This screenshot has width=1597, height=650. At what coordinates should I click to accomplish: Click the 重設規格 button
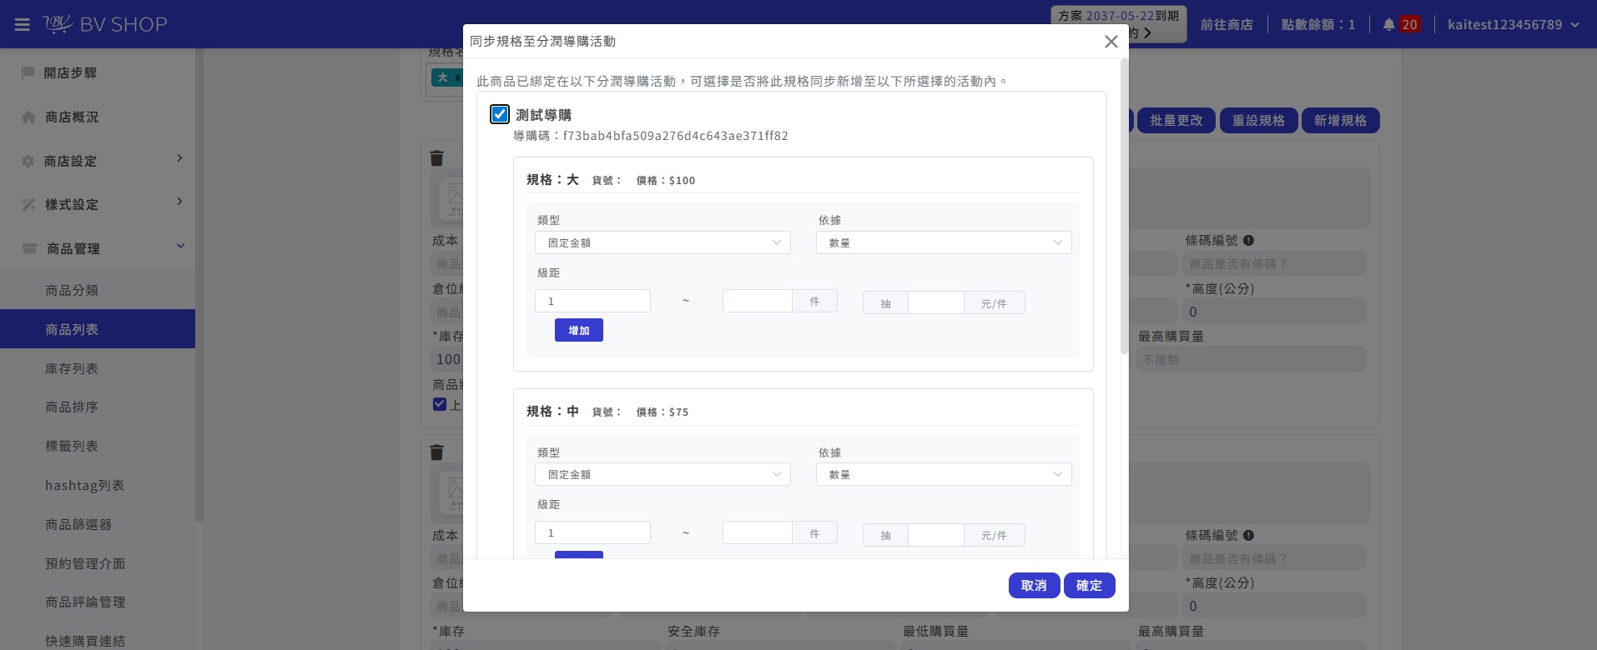(x=1258, y=121)
